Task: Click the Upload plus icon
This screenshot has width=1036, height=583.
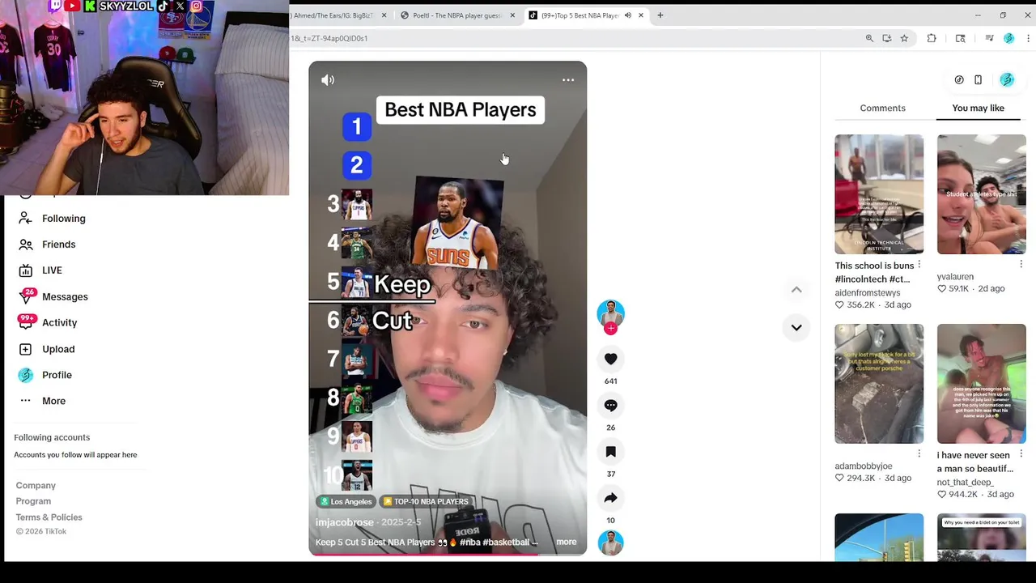Action: 26,349
